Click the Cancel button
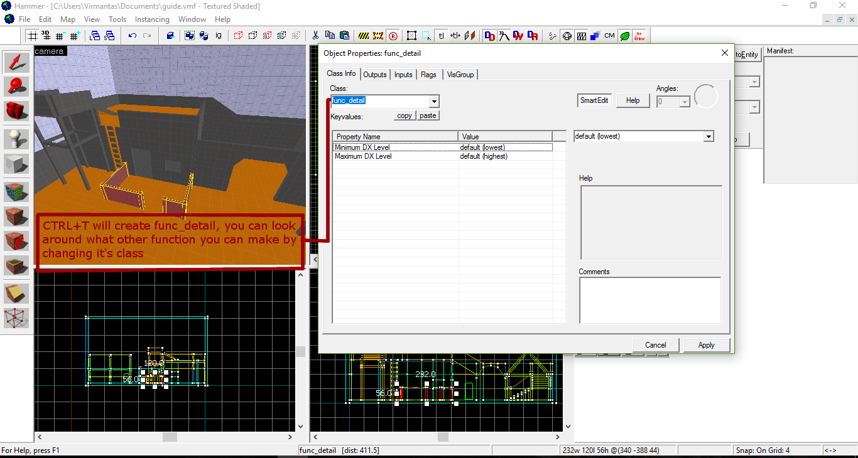 click(655, 345)
